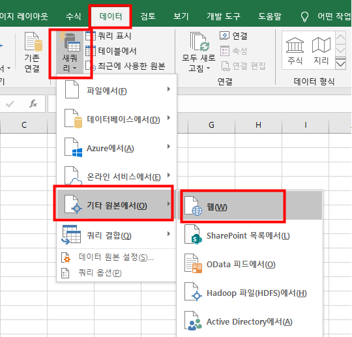Click the 쿼리 결합 tables icon

point(72,235)
